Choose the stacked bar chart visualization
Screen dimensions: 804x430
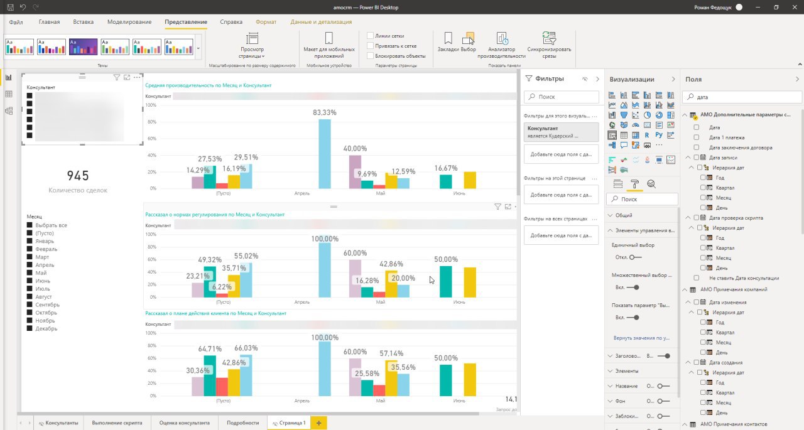point(612,95)
